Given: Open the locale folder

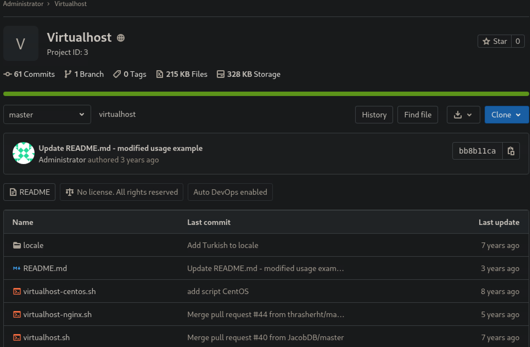Looking at the screenshot, I should (x=33, y=245).
